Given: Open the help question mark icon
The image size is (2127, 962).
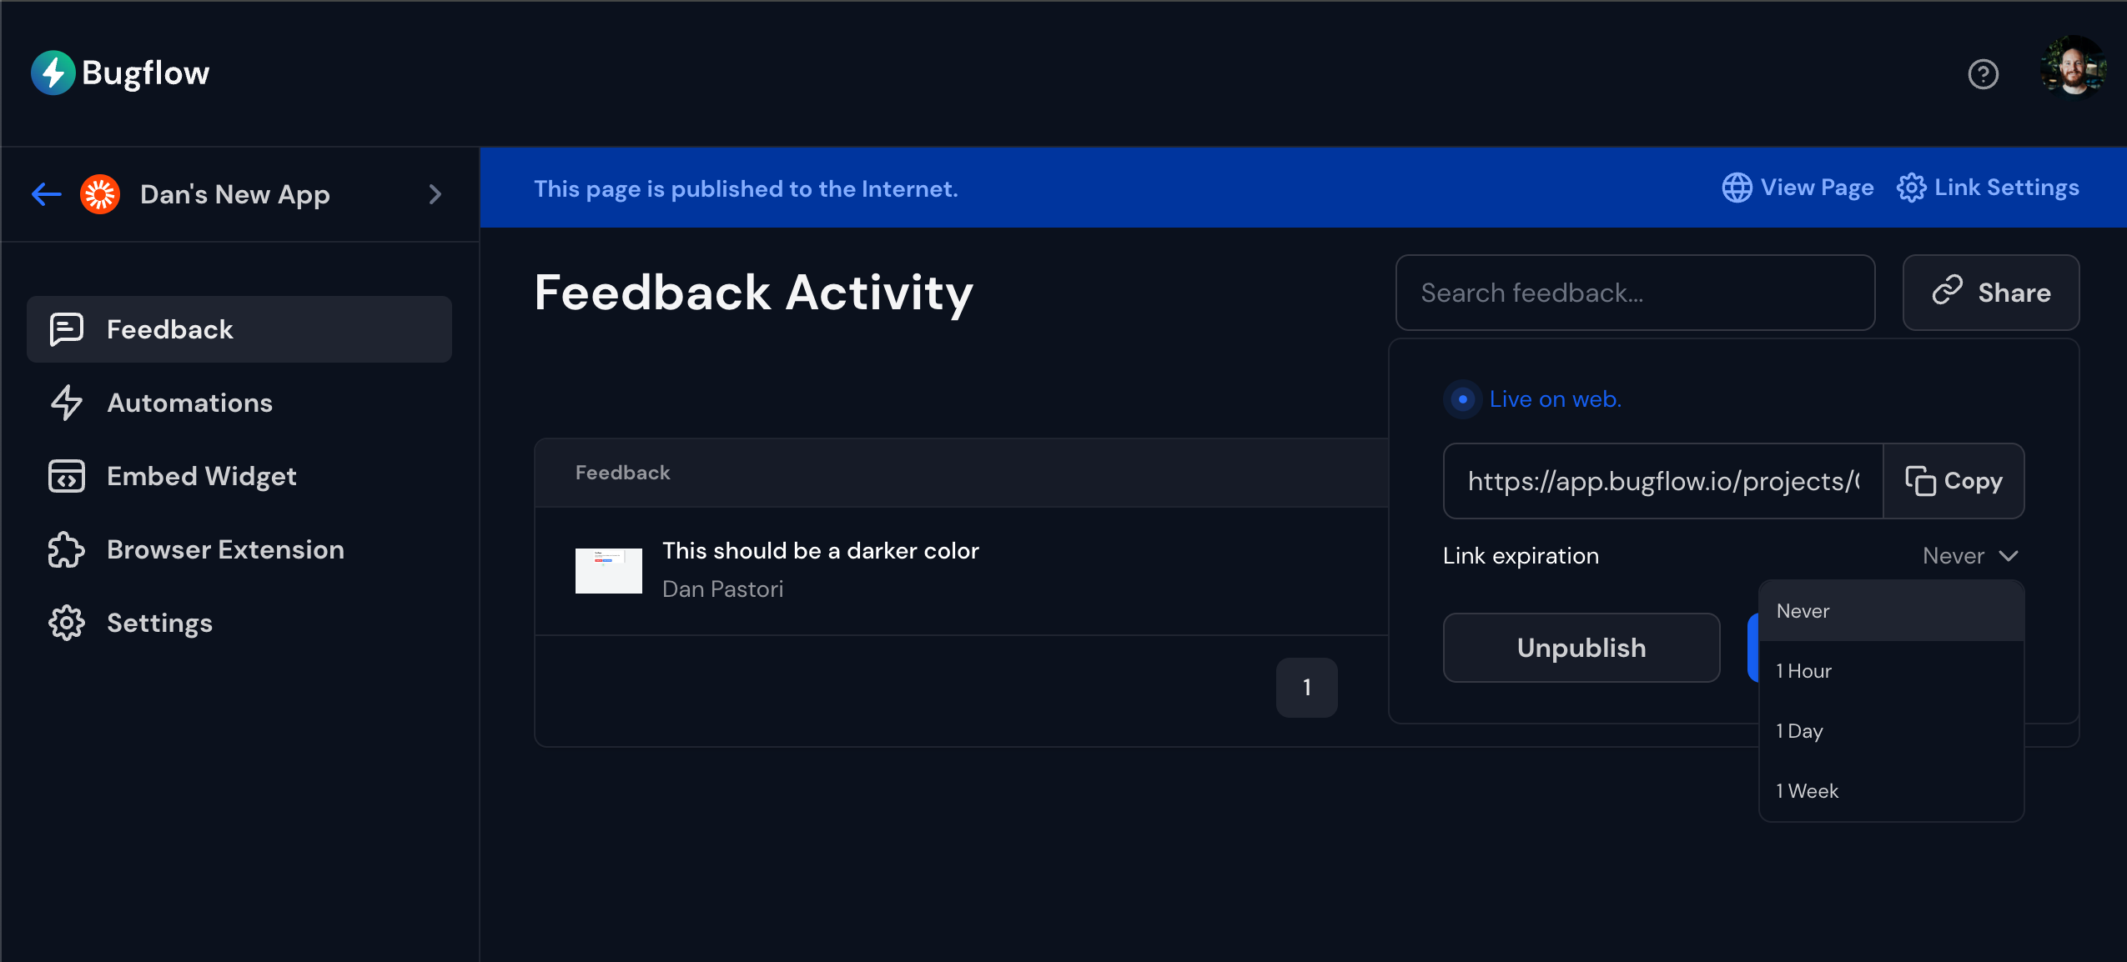Looking at the screenshot, I should click(1983, 74).
